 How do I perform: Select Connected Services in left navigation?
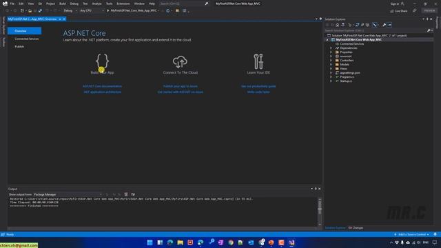coord(26,39)
